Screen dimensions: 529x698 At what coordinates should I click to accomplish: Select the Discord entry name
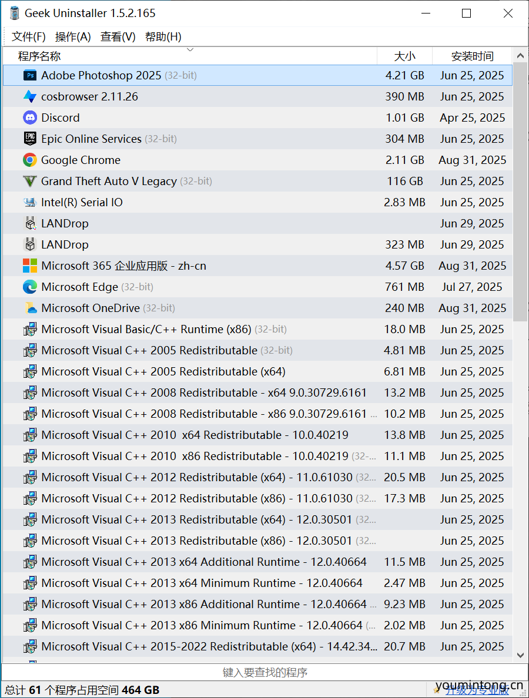[61, 118]
